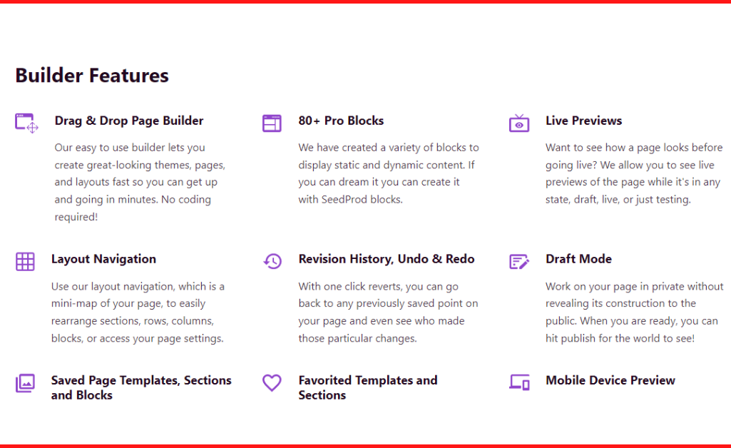This screenshot has width=731, height=448.
Task: Click the Favorited Templates heart icon
Action: tap(272, 383)
